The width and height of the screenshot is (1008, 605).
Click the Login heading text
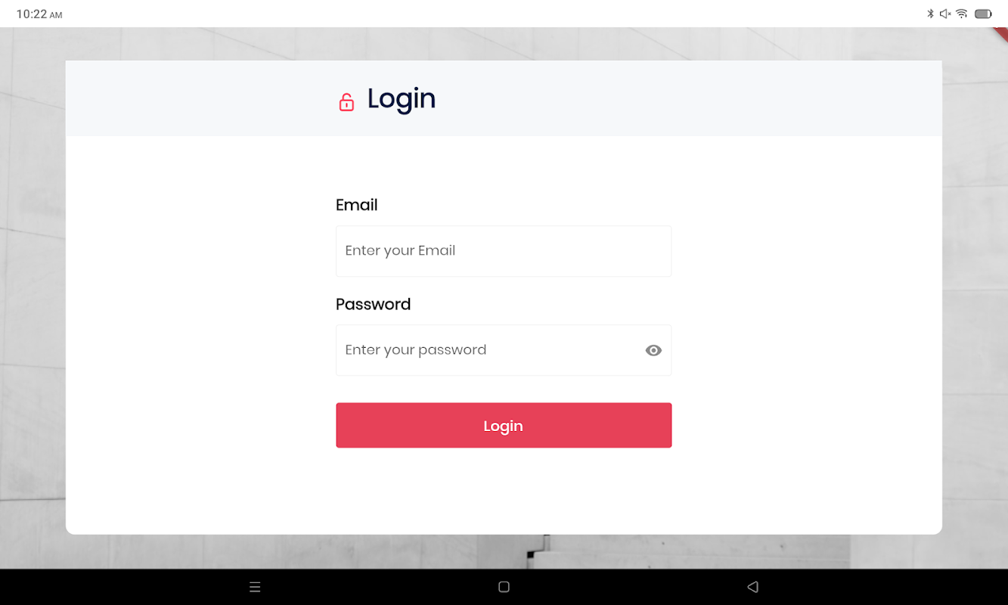click(402, 99)
